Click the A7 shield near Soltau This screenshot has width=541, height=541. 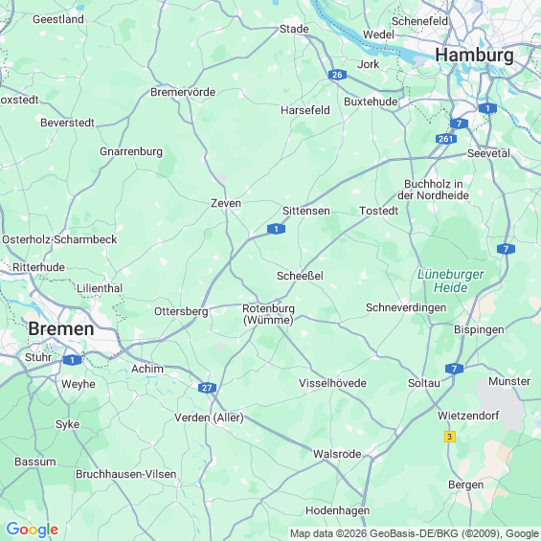(x=454, y=369)
